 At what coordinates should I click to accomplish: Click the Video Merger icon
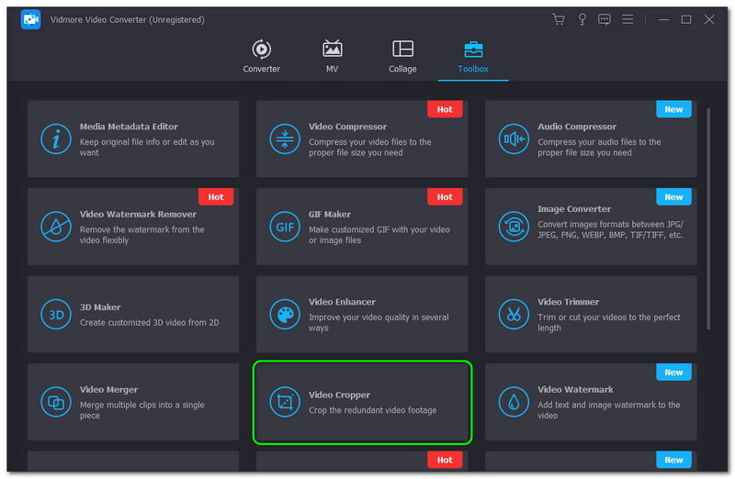(x=56, y=402)
